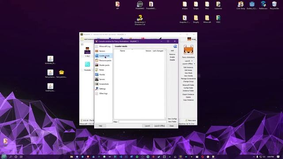This screenshot has height=159, width=283.
Task: Click the Launch button at console window bottom
Action: point(147,126)
